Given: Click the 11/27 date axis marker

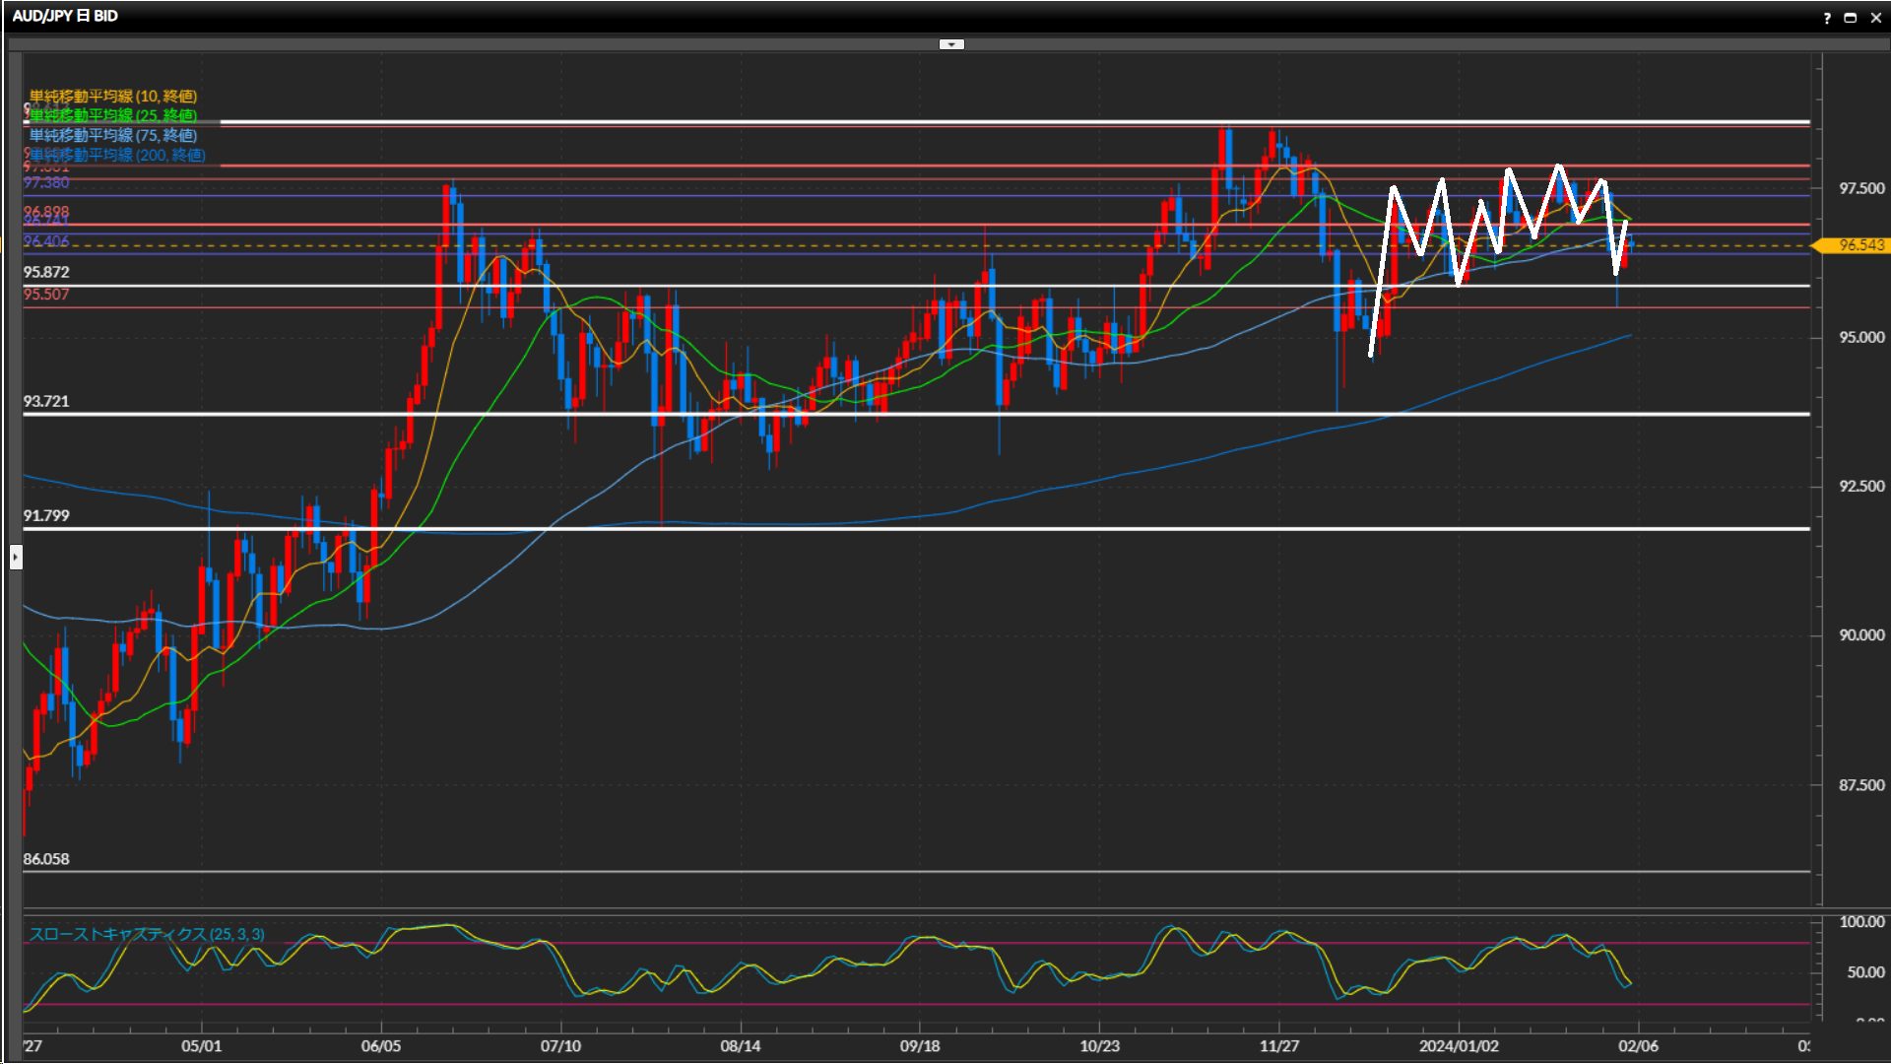Looking at the screenshot, I should click(x=1278, y=1046).
